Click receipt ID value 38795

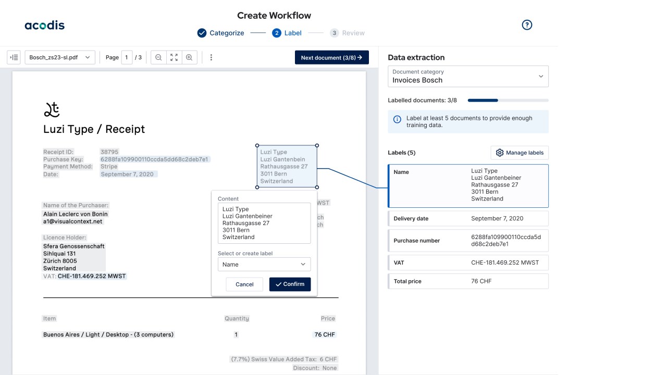click(109, 152)
